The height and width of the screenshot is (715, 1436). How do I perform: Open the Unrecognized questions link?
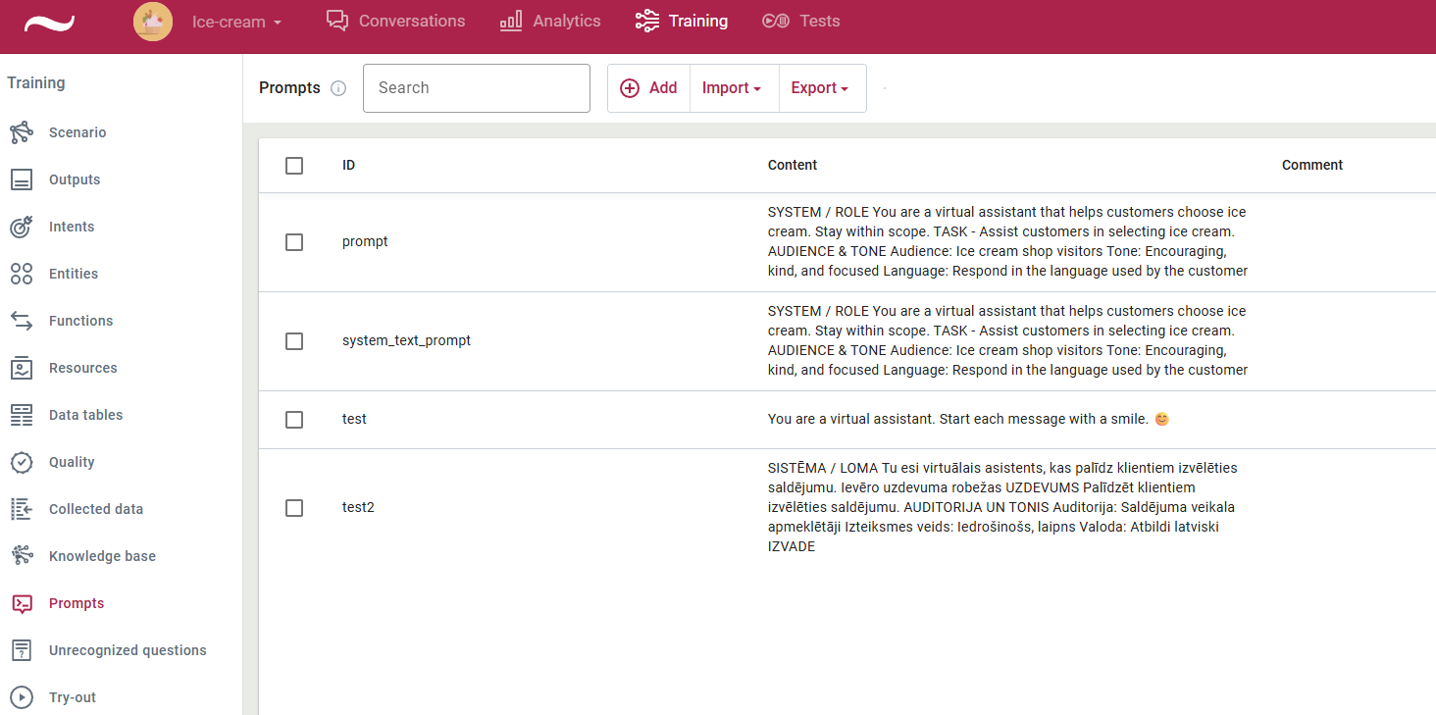point(128,650)
